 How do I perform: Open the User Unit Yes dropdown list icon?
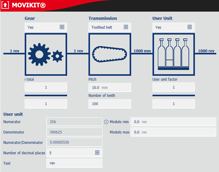click(x=189, y=27)
